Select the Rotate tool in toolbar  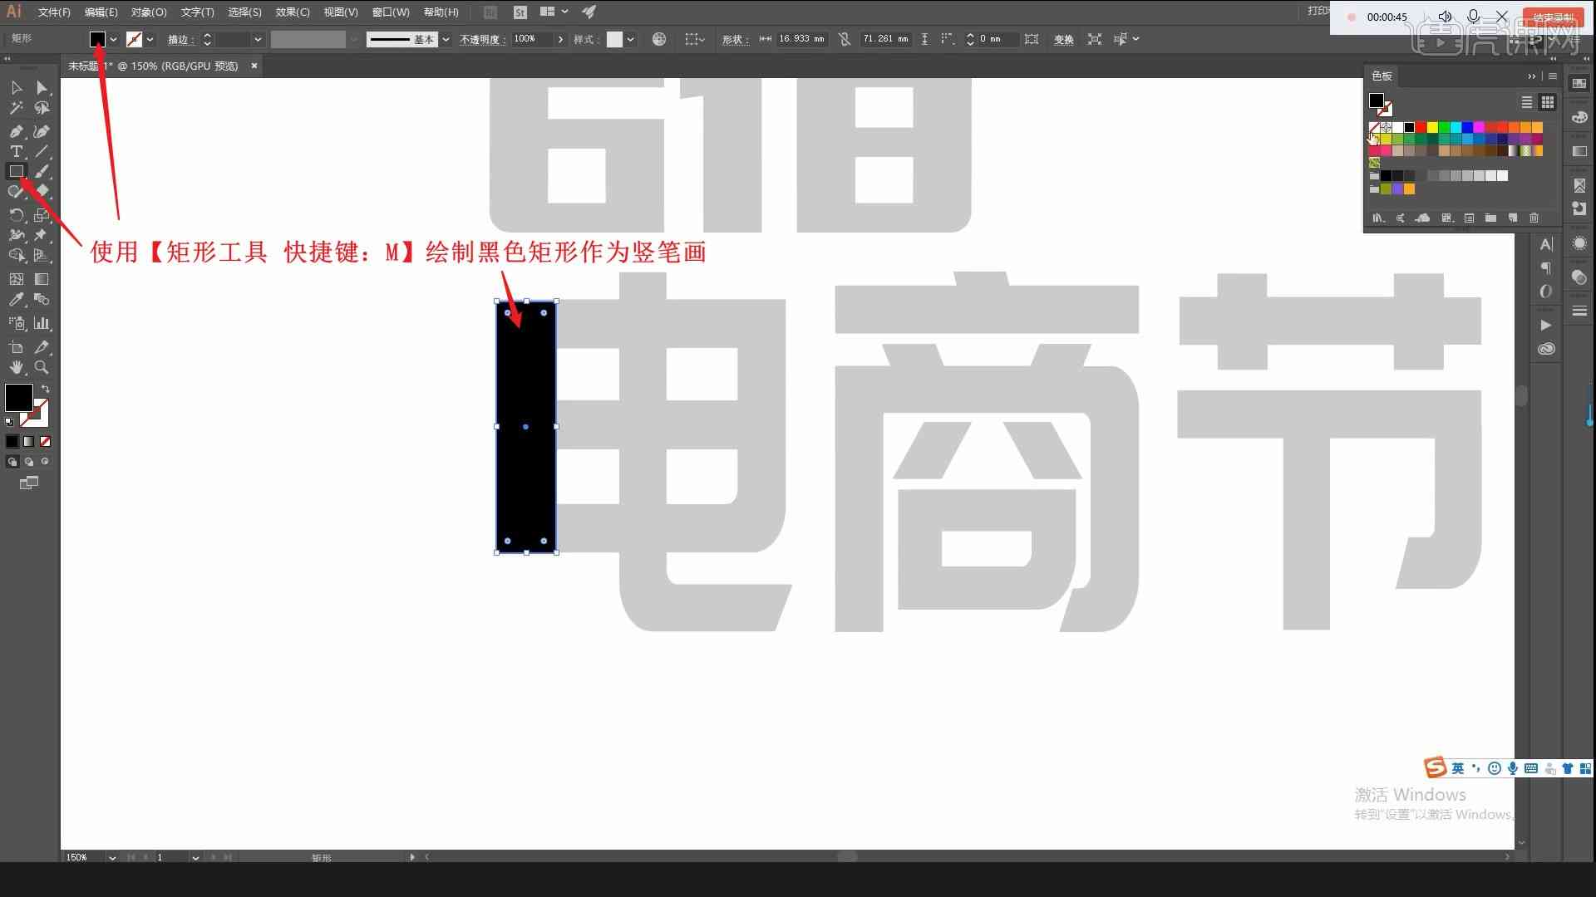pyautogui.click(x=15, y=214)
